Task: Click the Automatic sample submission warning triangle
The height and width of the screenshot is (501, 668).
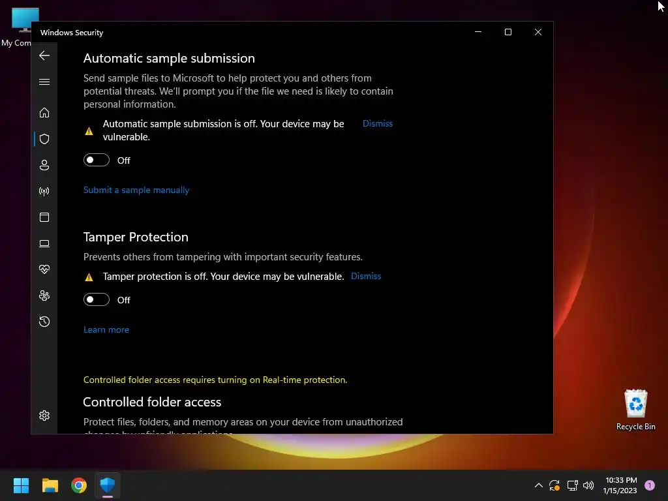Action: (89, 131)
